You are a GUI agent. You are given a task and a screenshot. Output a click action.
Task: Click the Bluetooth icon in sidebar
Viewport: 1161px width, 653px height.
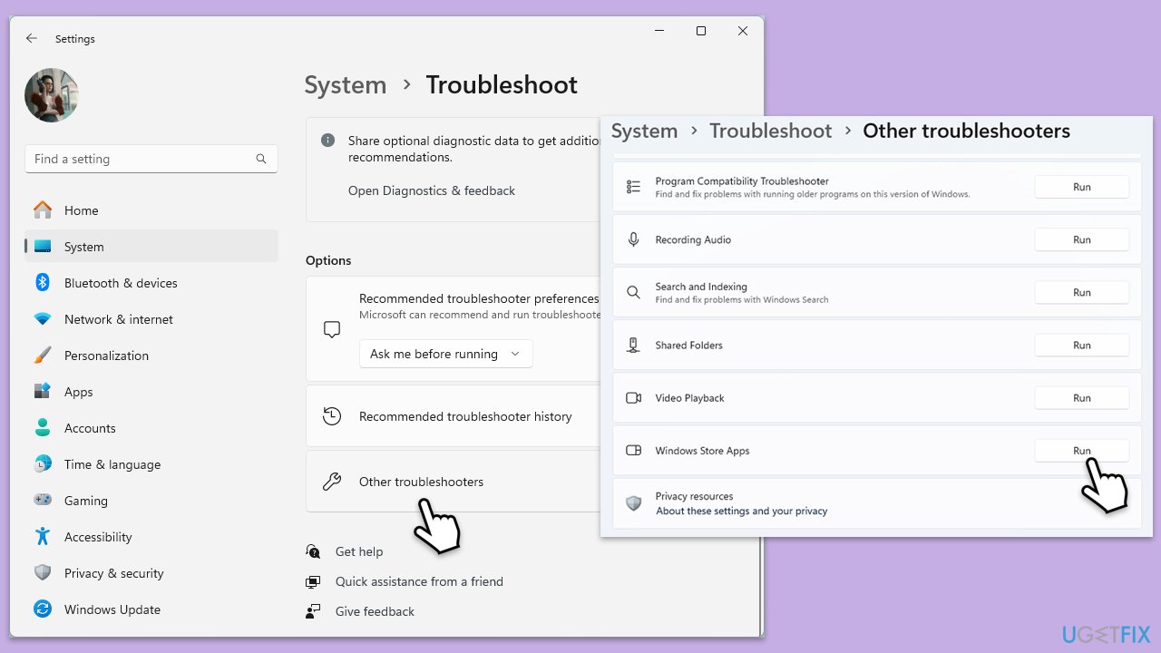click(x=43, y=283)
